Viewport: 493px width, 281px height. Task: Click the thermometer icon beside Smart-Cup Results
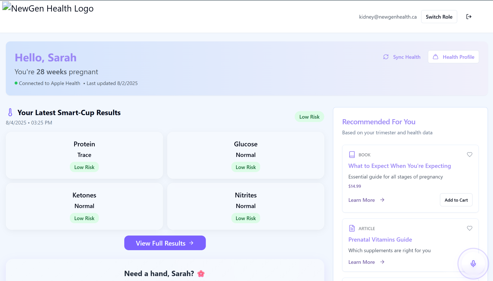10,113
